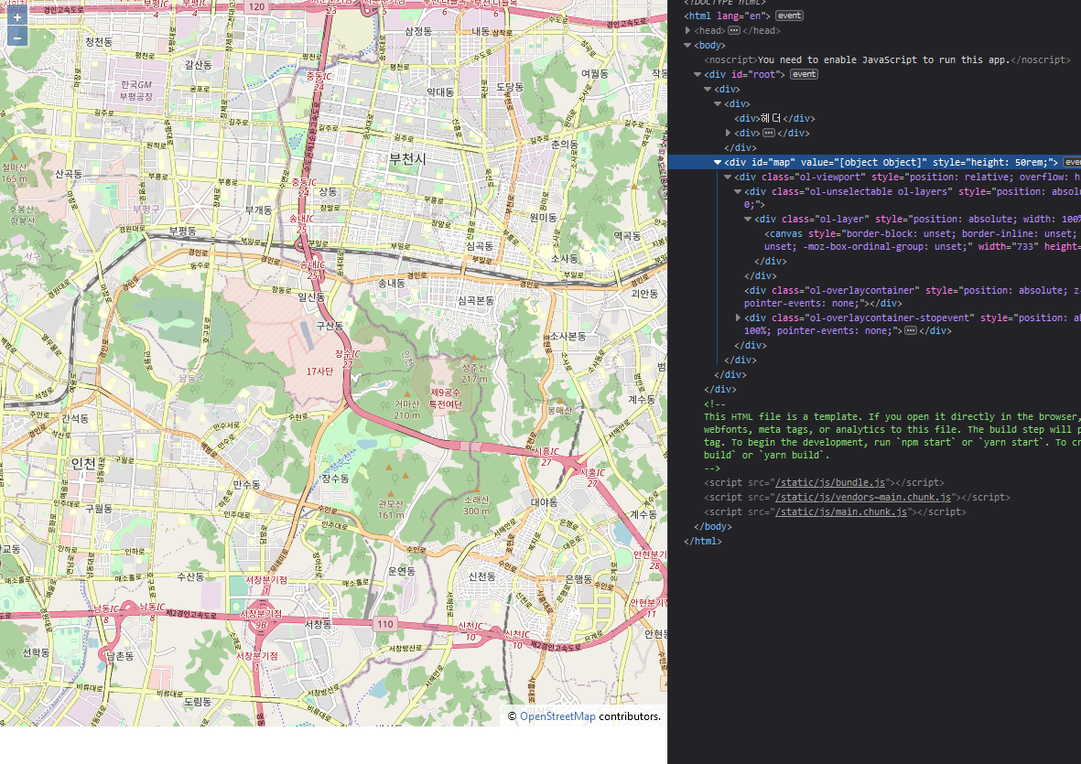Click the 제9공수 특전여단 label on the map

pyautogui.click(x=446, y=398)
